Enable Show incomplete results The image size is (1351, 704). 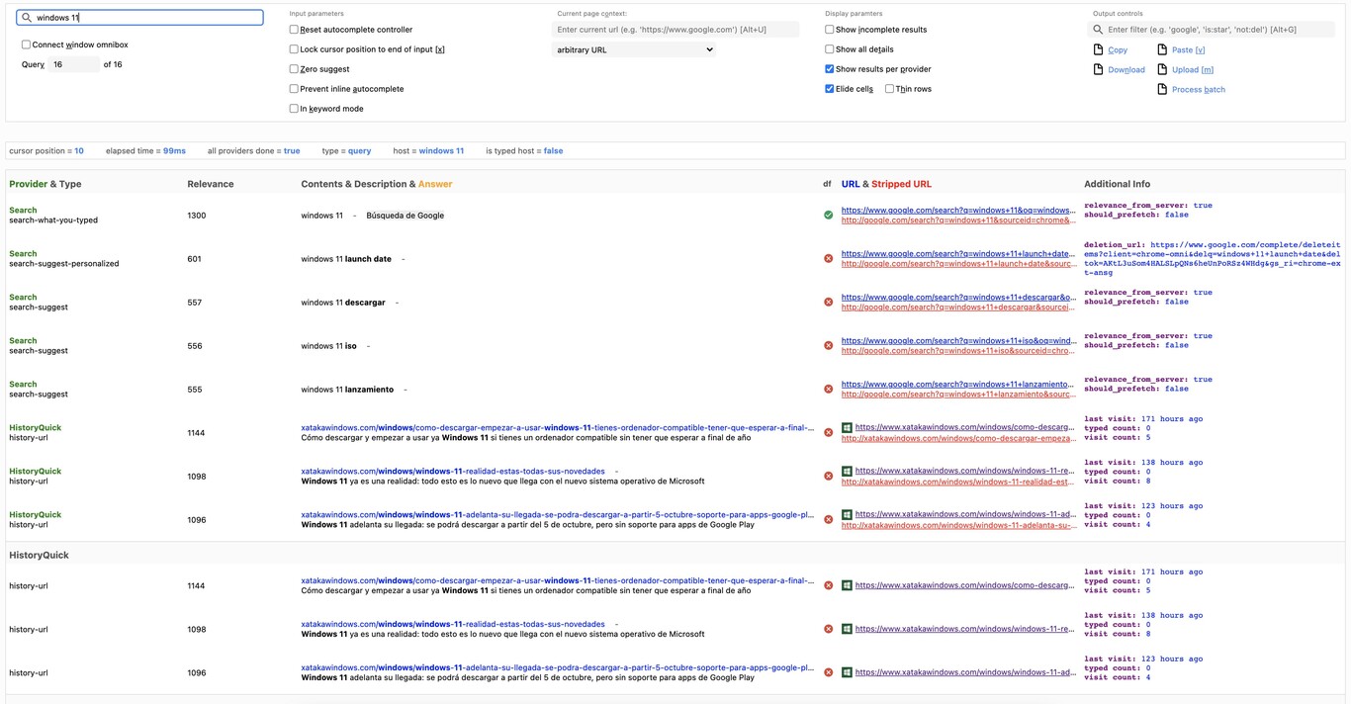point(830,30)
